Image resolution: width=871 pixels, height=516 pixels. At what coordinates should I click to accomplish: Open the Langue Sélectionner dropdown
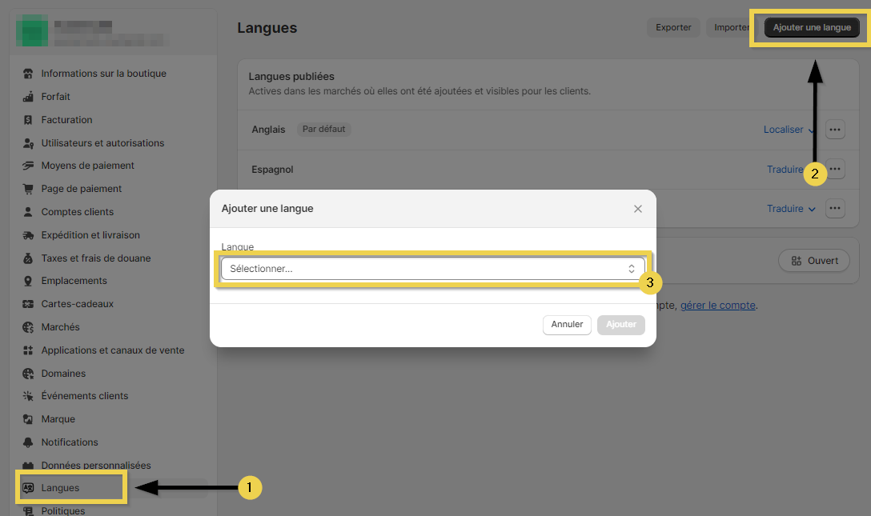(432, 269)
